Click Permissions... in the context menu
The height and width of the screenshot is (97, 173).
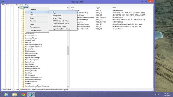tap(37, 27)
